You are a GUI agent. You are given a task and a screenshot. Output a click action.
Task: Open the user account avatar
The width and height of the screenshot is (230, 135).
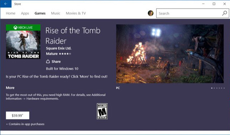(151, 13)
